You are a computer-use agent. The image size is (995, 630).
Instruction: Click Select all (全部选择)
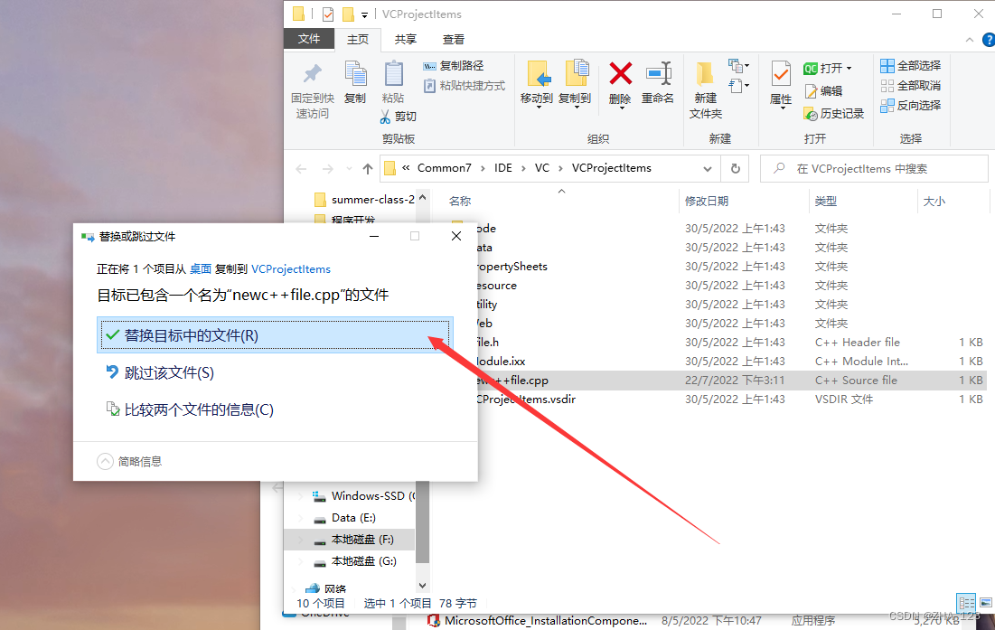[911, 65]
